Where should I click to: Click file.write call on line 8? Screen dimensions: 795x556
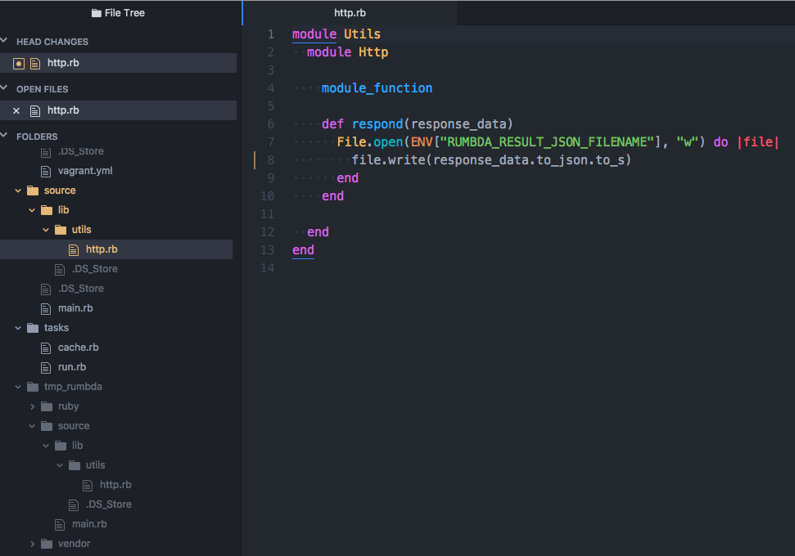[x=388, y=160]
